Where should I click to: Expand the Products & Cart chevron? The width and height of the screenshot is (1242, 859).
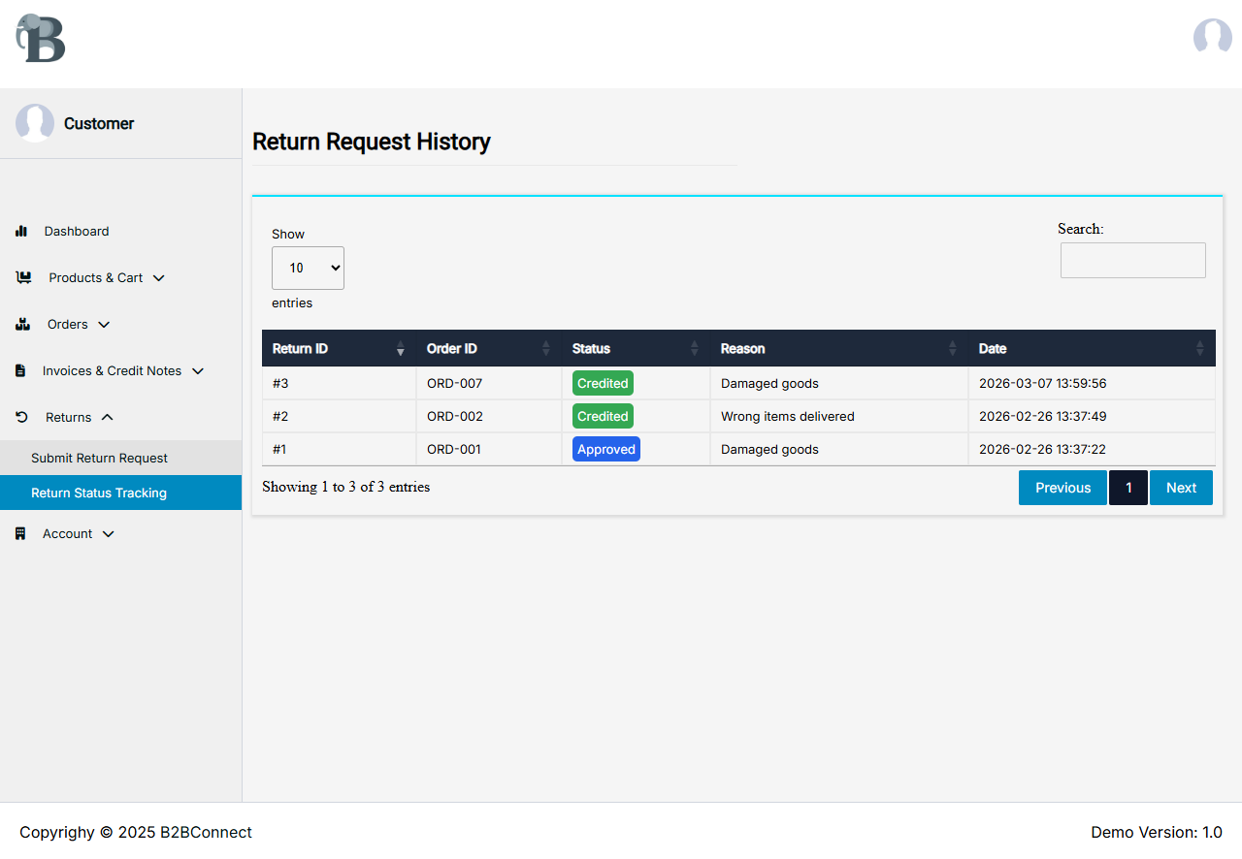tap(159, 278)
